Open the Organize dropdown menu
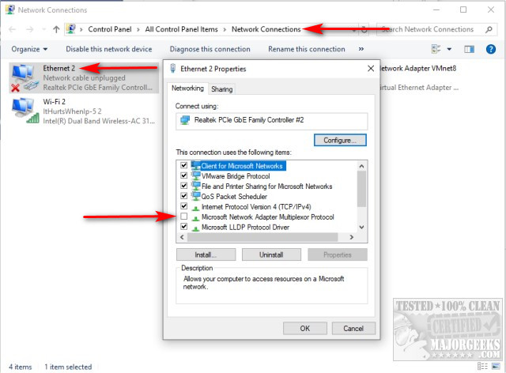 point(29,49)
